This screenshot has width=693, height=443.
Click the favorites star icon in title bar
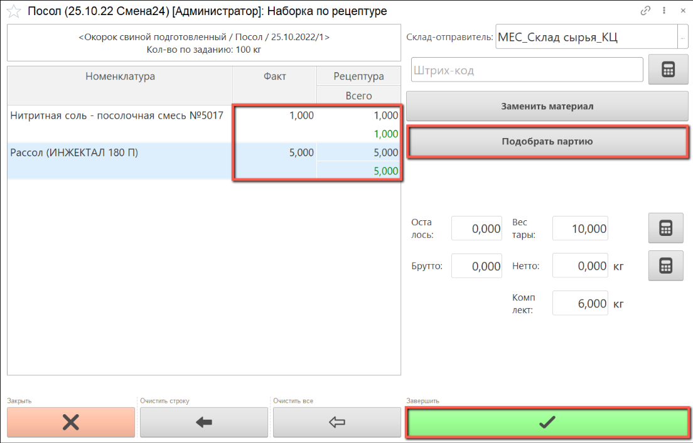click(x=13, y=11)
